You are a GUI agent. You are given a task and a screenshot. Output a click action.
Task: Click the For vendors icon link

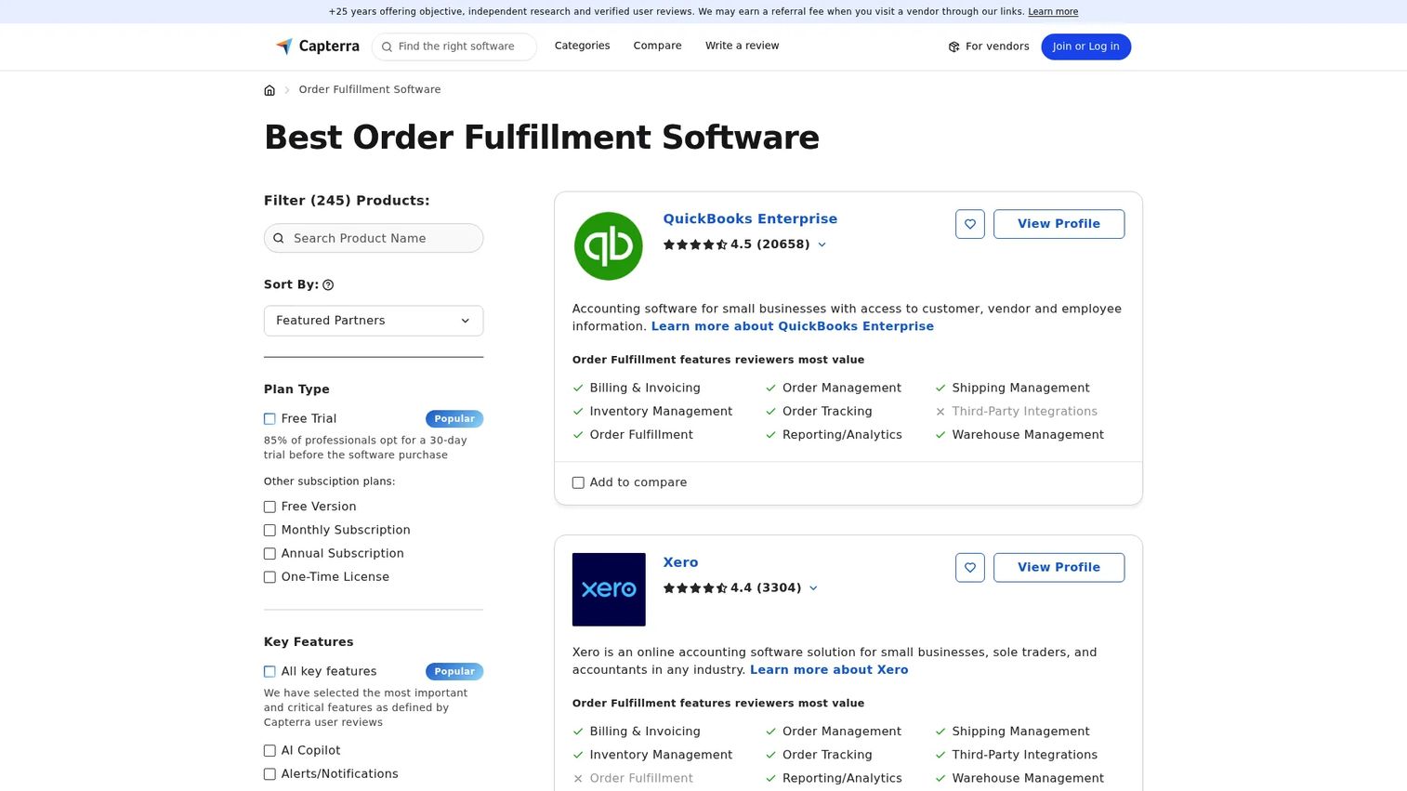pos(988,46)
